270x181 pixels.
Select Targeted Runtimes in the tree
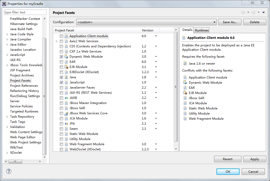click(24, 111)
